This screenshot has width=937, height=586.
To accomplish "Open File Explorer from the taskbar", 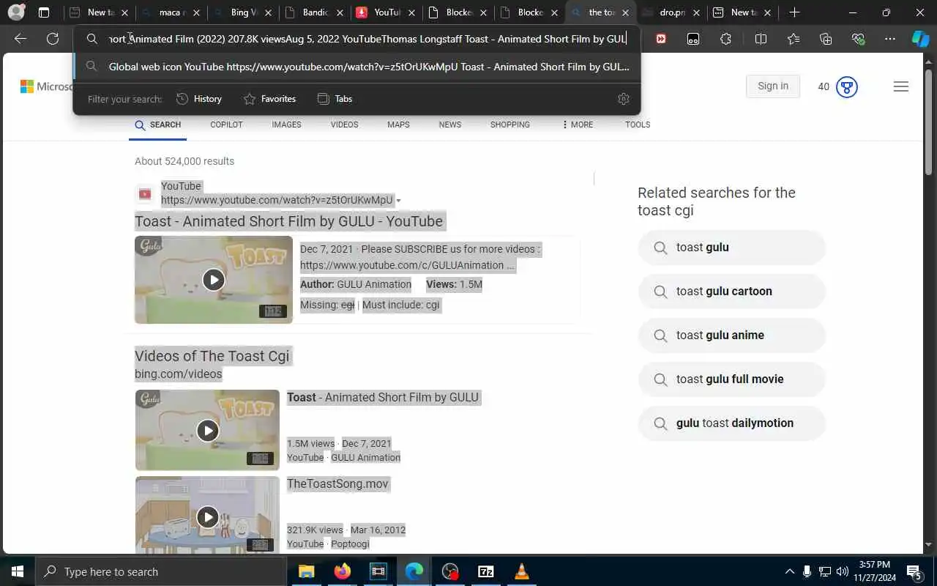I will coord(306,571).
